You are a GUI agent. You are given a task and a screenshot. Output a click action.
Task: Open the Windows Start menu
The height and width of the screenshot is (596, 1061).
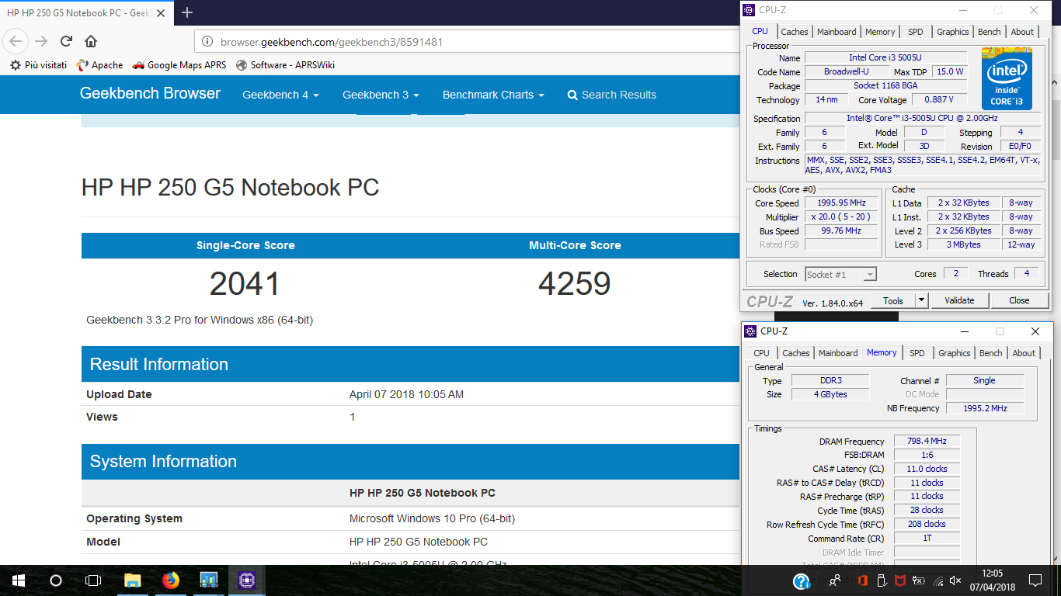[x=19, y=580]
